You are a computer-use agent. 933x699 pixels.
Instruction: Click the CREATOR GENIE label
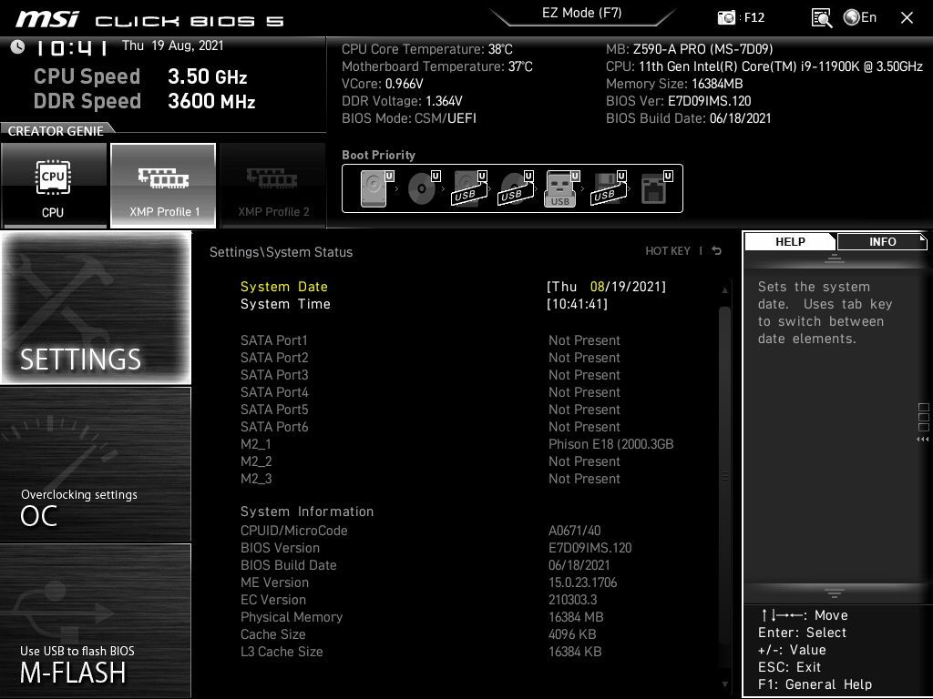pos(56,131)
